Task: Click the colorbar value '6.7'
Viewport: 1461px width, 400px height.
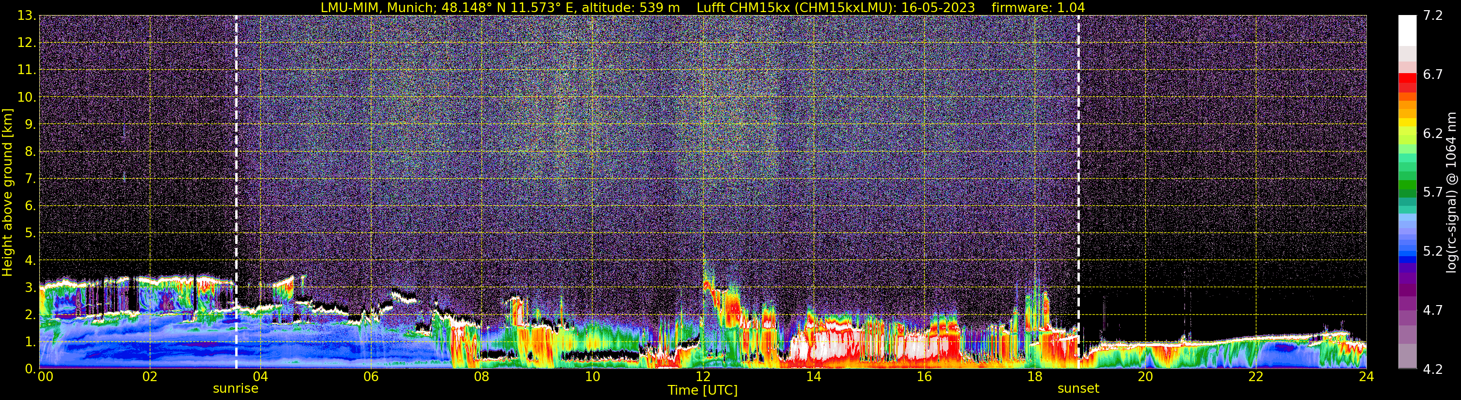Action: pyautogui.click(x=1433, y=74)
